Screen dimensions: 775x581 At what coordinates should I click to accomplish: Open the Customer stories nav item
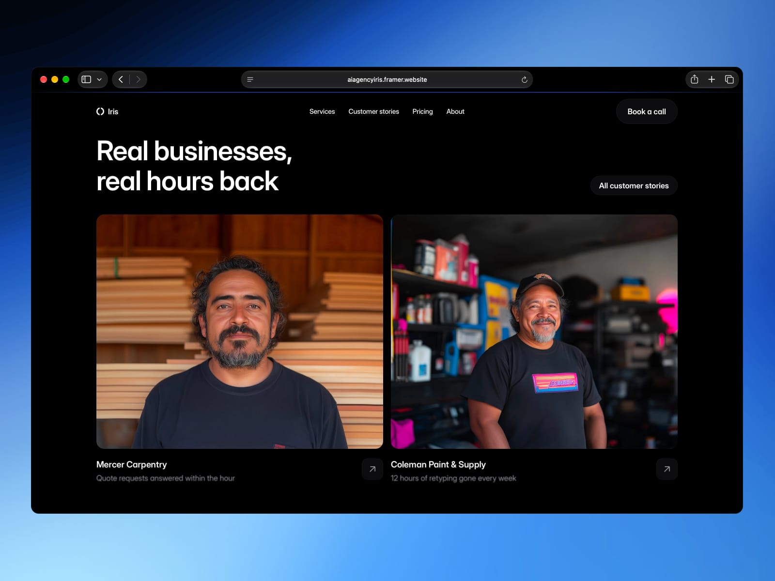374,111
